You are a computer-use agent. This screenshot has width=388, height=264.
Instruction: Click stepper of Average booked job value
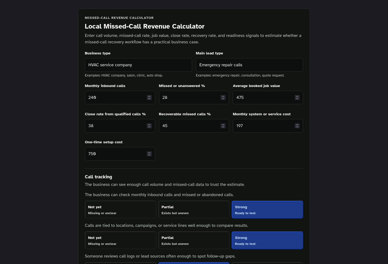pyautogui.click(x=297, y=98)
